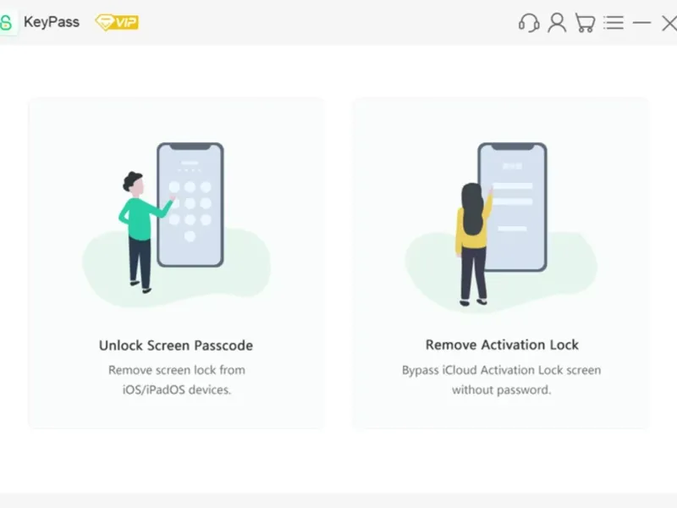Click the gold VIP diamond badge

click(117, 23)
